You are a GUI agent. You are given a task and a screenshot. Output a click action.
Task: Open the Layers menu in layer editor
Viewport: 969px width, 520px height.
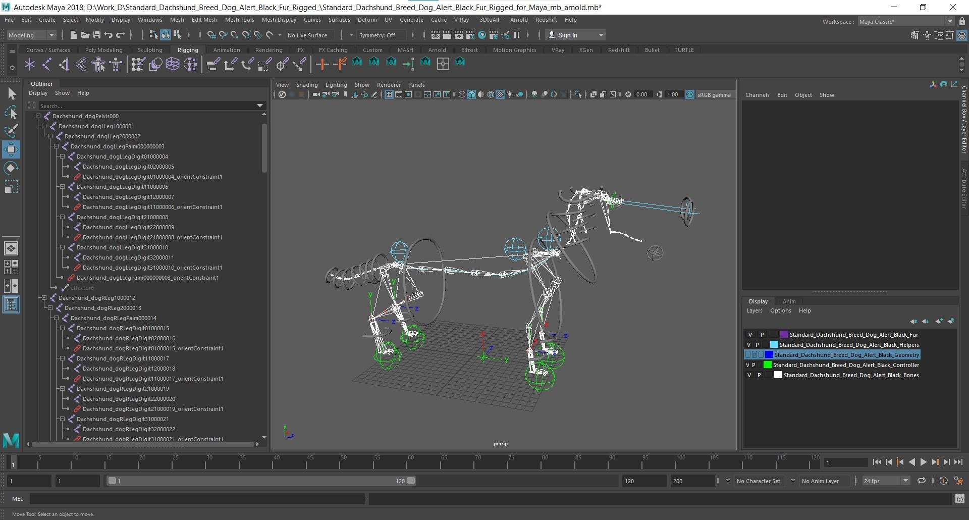[x=755, y=310]
